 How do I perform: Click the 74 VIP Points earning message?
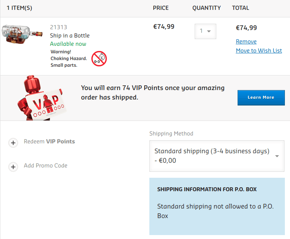click(152, 92)
